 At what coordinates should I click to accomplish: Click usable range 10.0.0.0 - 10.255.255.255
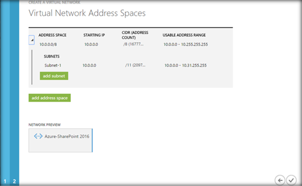(x=186, y=45)
